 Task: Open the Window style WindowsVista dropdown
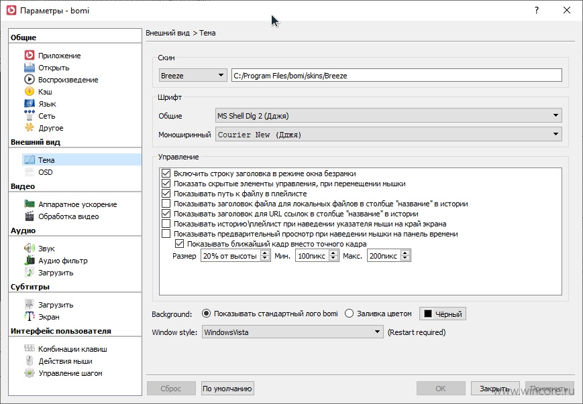(x=293, y=332)
